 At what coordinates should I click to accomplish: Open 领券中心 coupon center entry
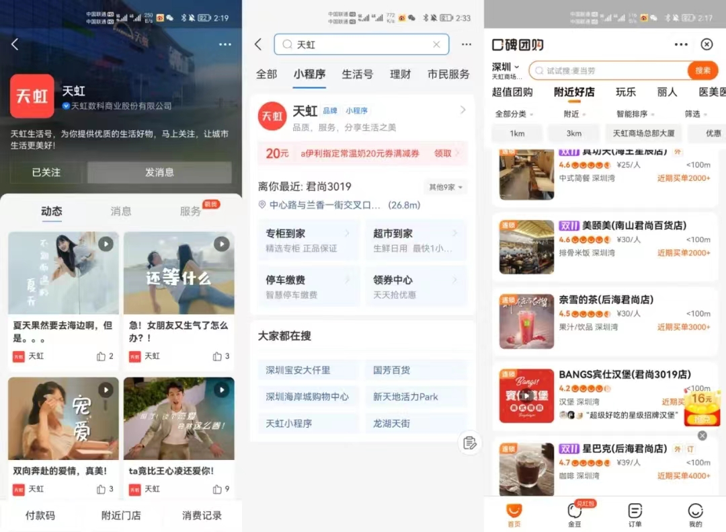click(416, 287)
